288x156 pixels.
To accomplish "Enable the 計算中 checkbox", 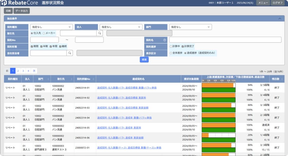I will click(171, 46).
